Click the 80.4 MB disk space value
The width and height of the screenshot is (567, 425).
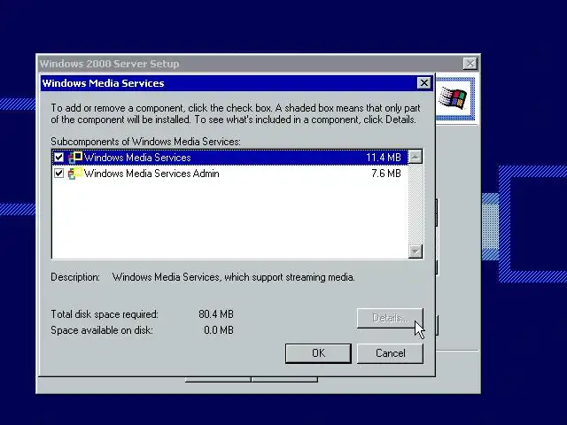(216, 314)
